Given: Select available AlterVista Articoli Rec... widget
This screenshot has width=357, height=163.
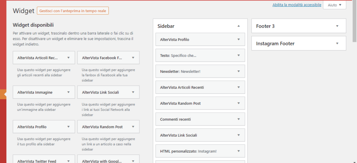Looking at the screenshot, I should point(44,58).
